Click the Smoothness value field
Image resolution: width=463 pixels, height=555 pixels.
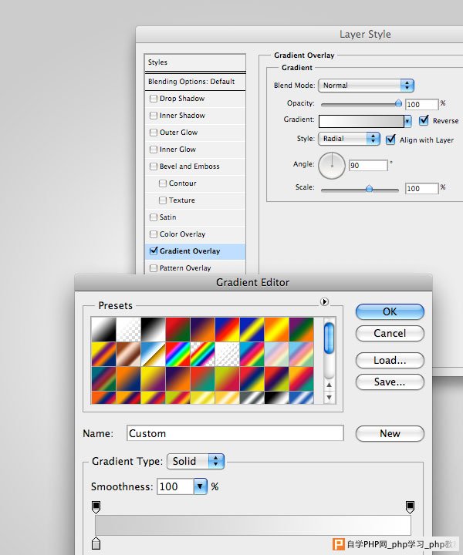point(175,486)
